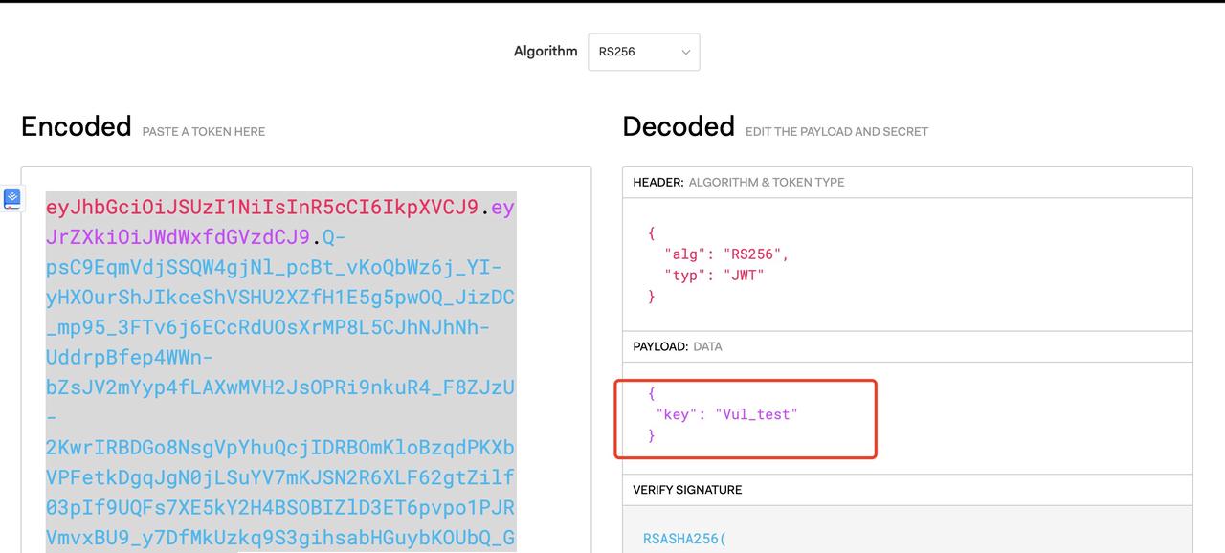The image size is (1225, 553).
Task: Click the Algorithm label text
Action: pos(546,51)
